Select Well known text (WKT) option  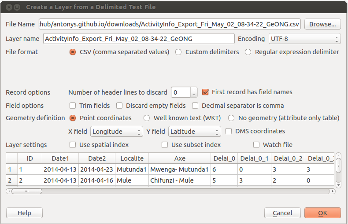point(147,118)
